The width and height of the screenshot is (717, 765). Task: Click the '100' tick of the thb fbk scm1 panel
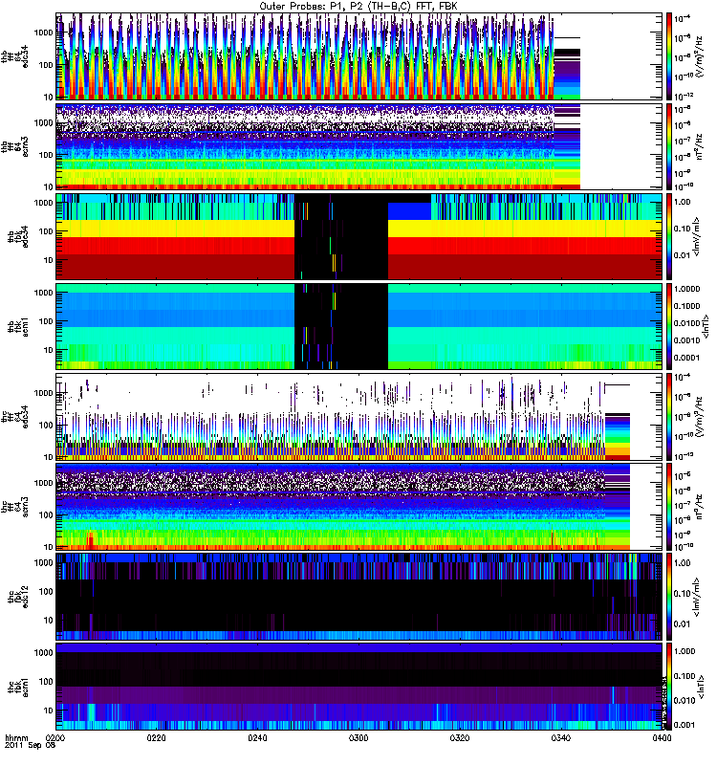tap(46, 321)
